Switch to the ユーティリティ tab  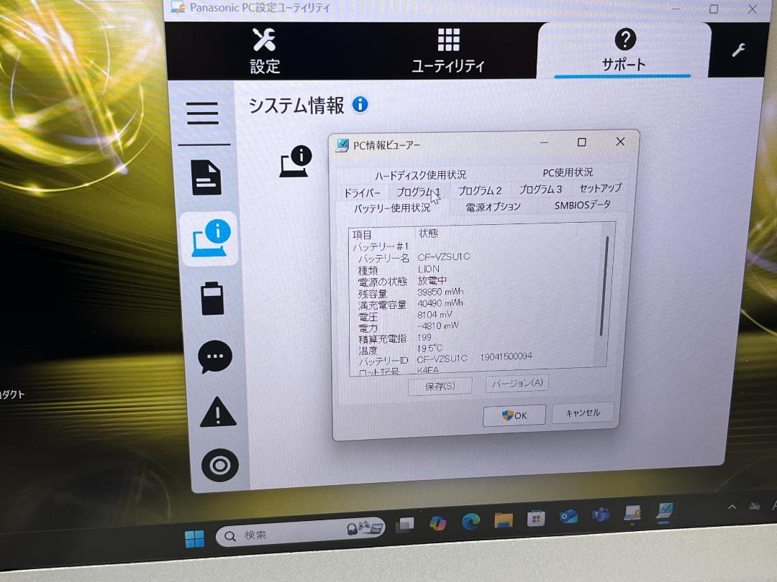coord(448,51)
